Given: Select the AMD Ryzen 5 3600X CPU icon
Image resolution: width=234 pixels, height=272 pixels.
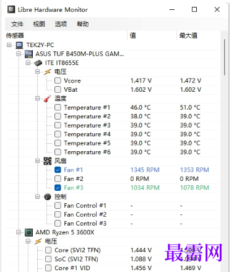Looking at the screenshot, I should click(x=28, y=232).
